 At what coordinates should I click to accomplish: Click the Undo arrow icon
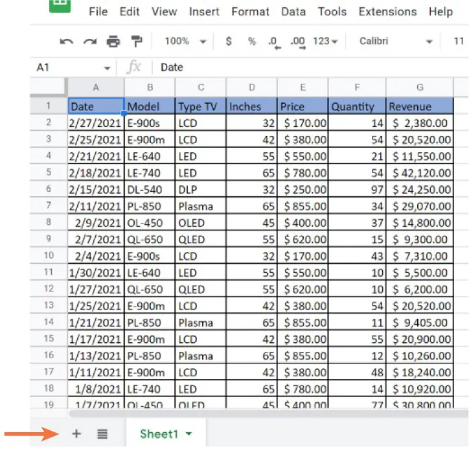click(66, 41)
